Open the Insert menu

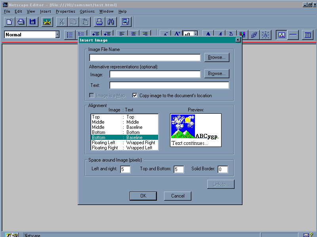[x=45, y=11]
